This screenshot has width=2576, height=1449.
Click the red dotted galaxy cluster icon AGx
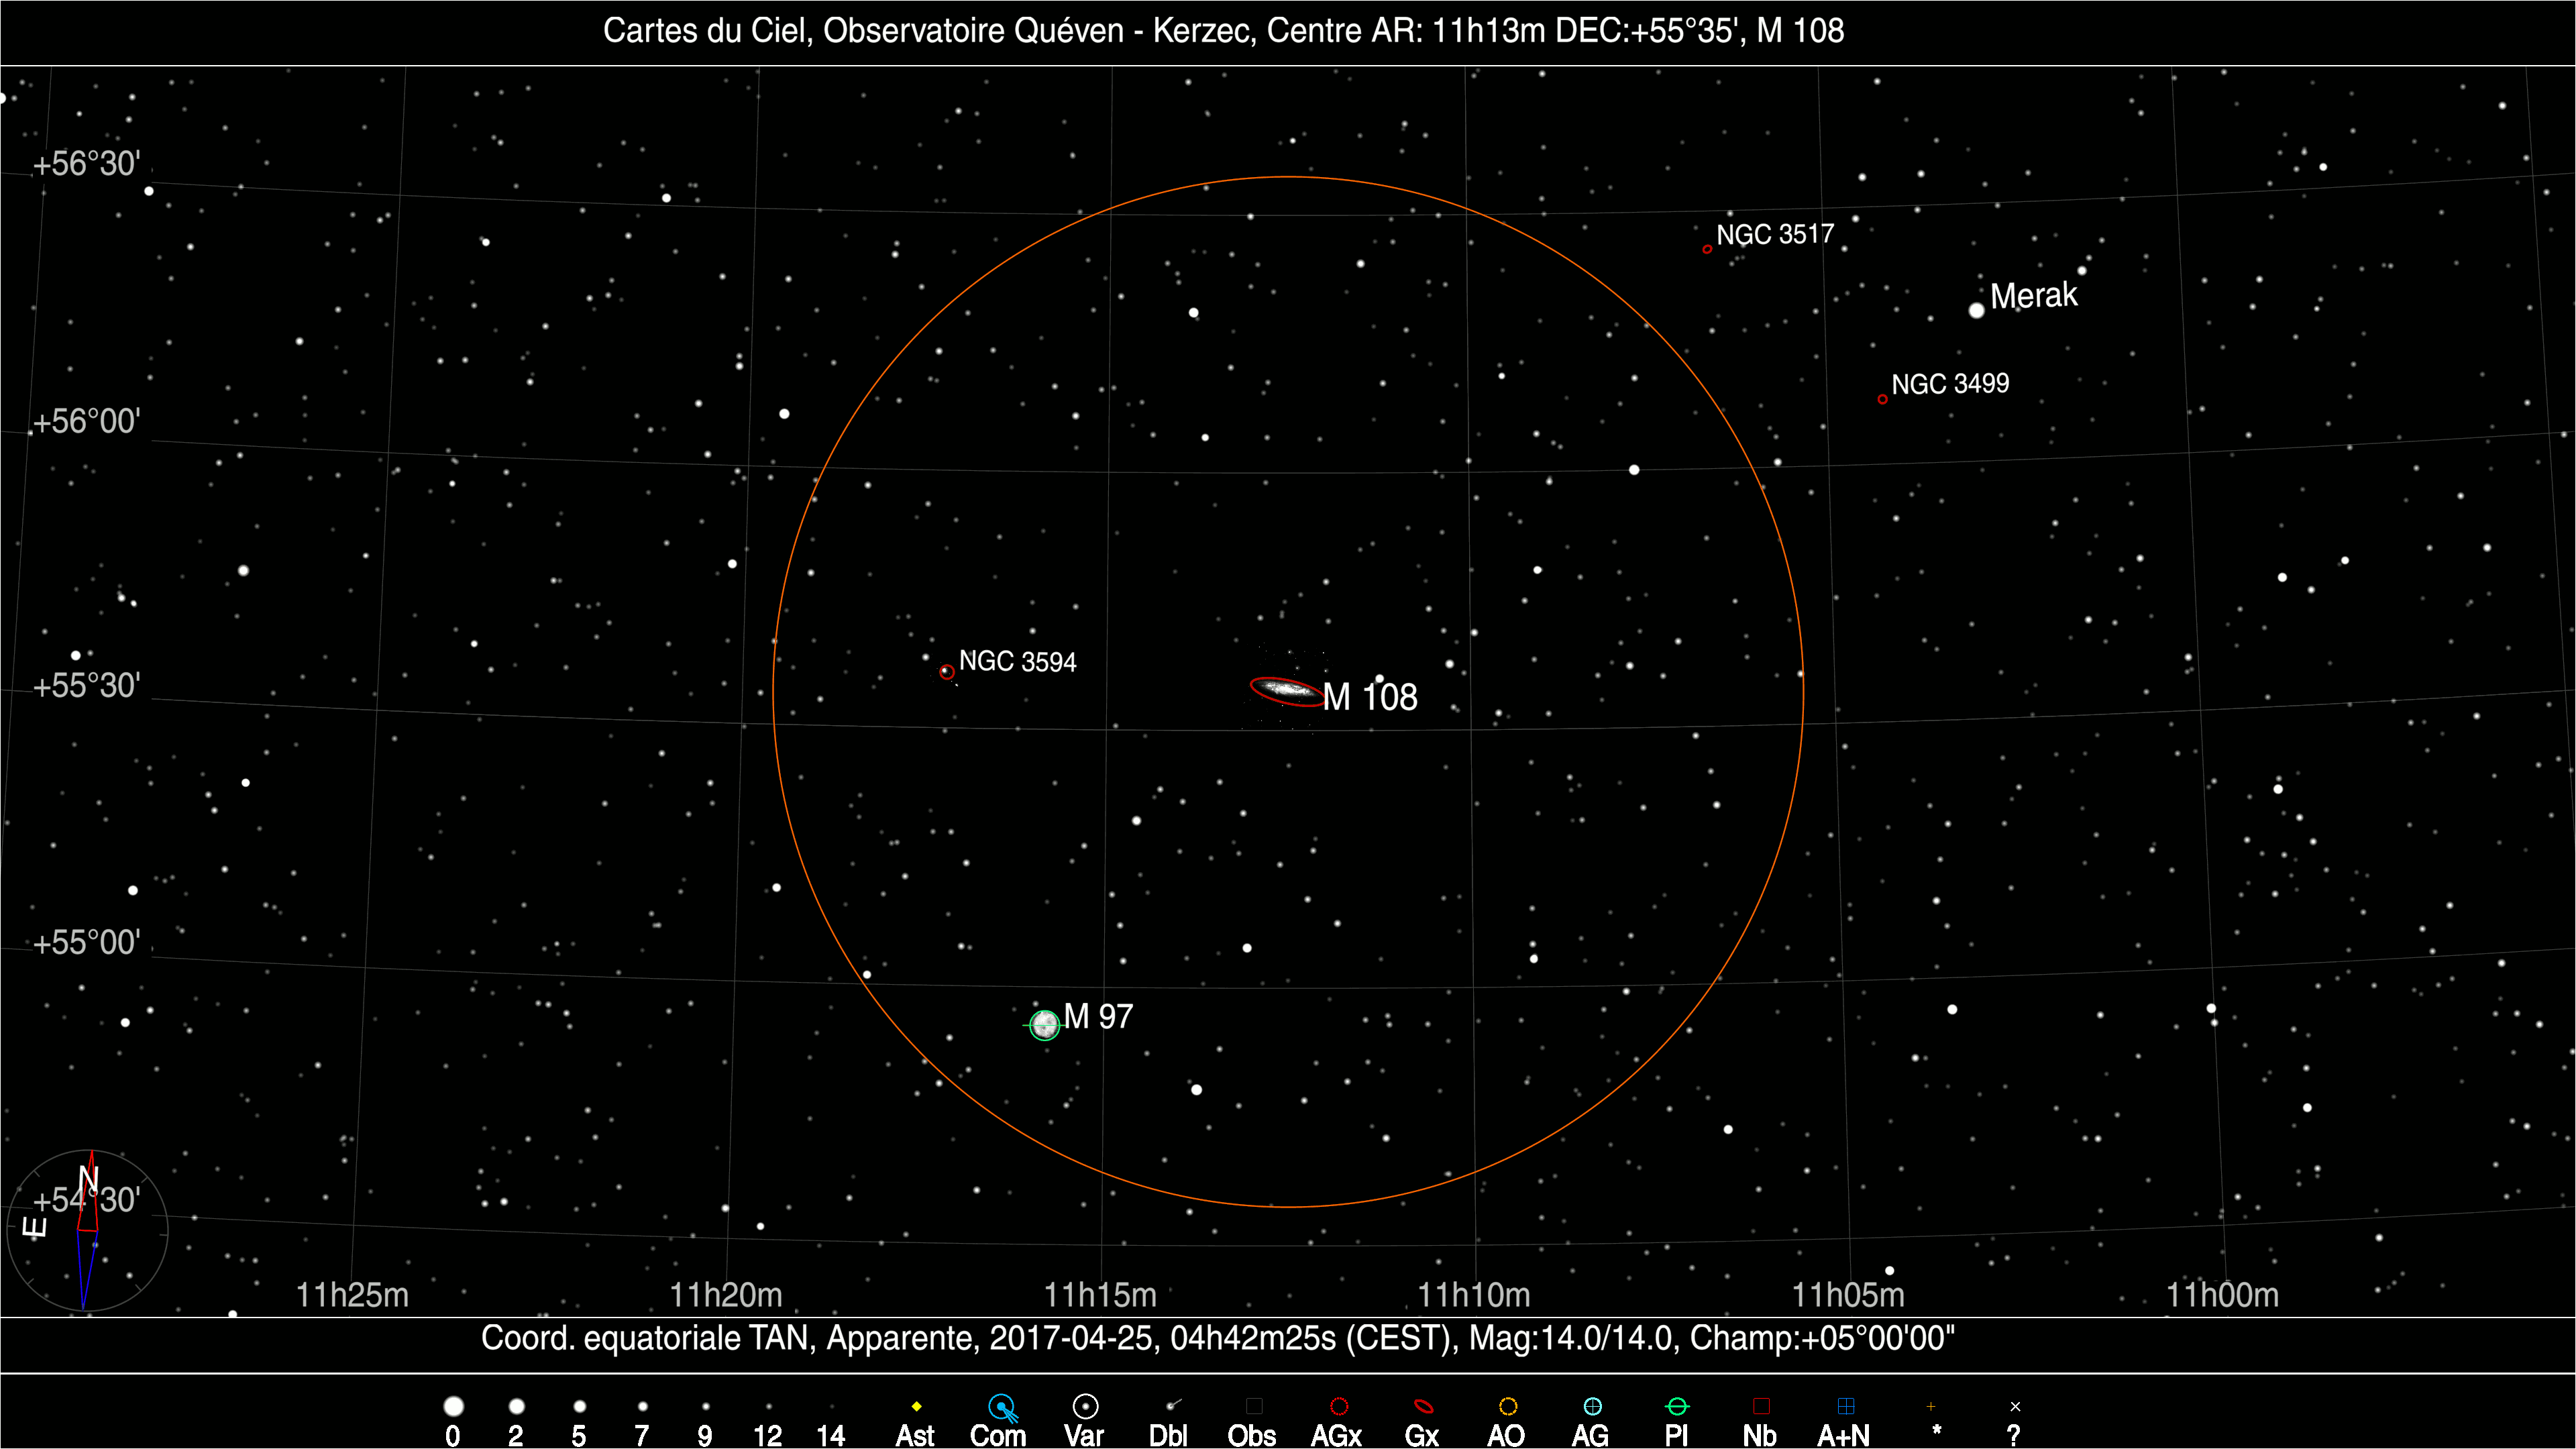click(1339, 1407)
